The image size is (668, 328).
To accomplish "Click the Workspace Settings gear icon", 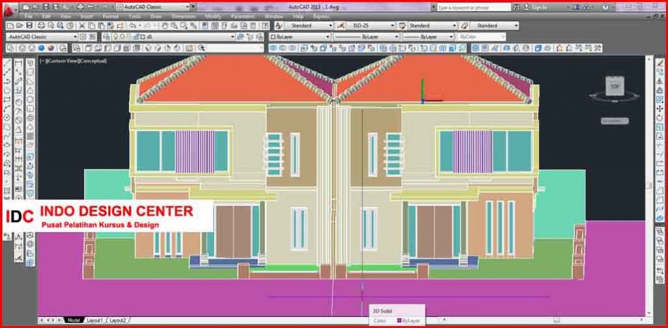I will [x=83, y=37].
